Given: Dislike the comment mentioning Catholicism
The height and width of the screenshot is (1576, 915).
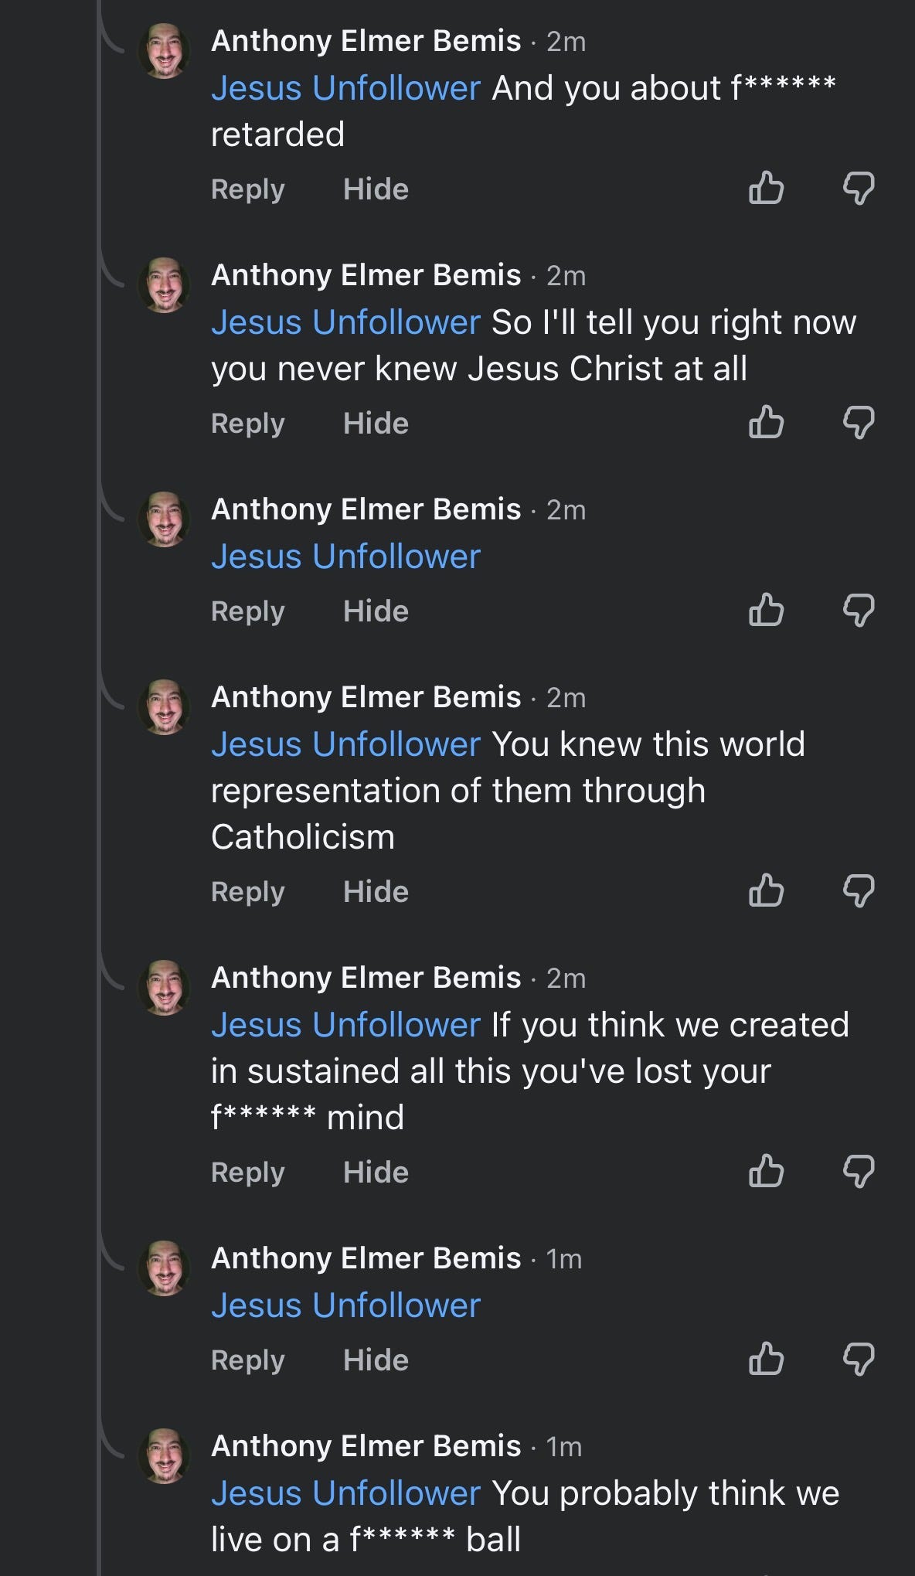Looking at the screenshot, I should click(858, 890).
